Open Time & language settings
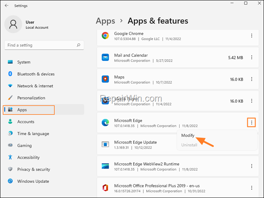 [43, 134]
